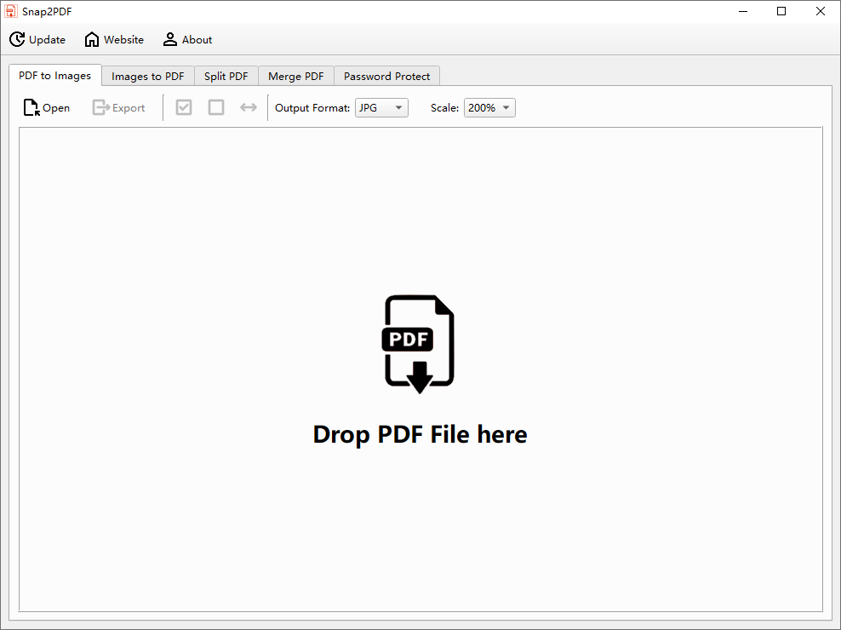Viewport: 841px width, 630px height.
Task: Click the checked checkbox select-all icon
Action: pyautogui.click(x=184, y=108)
